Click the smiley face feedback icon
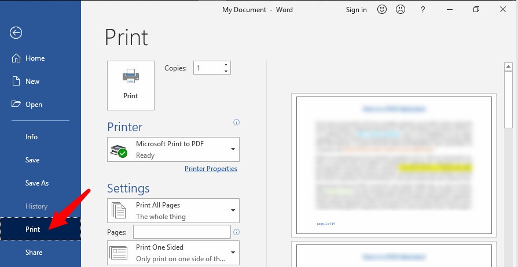This screenshot has width=518, height=267. coord(382,10)
